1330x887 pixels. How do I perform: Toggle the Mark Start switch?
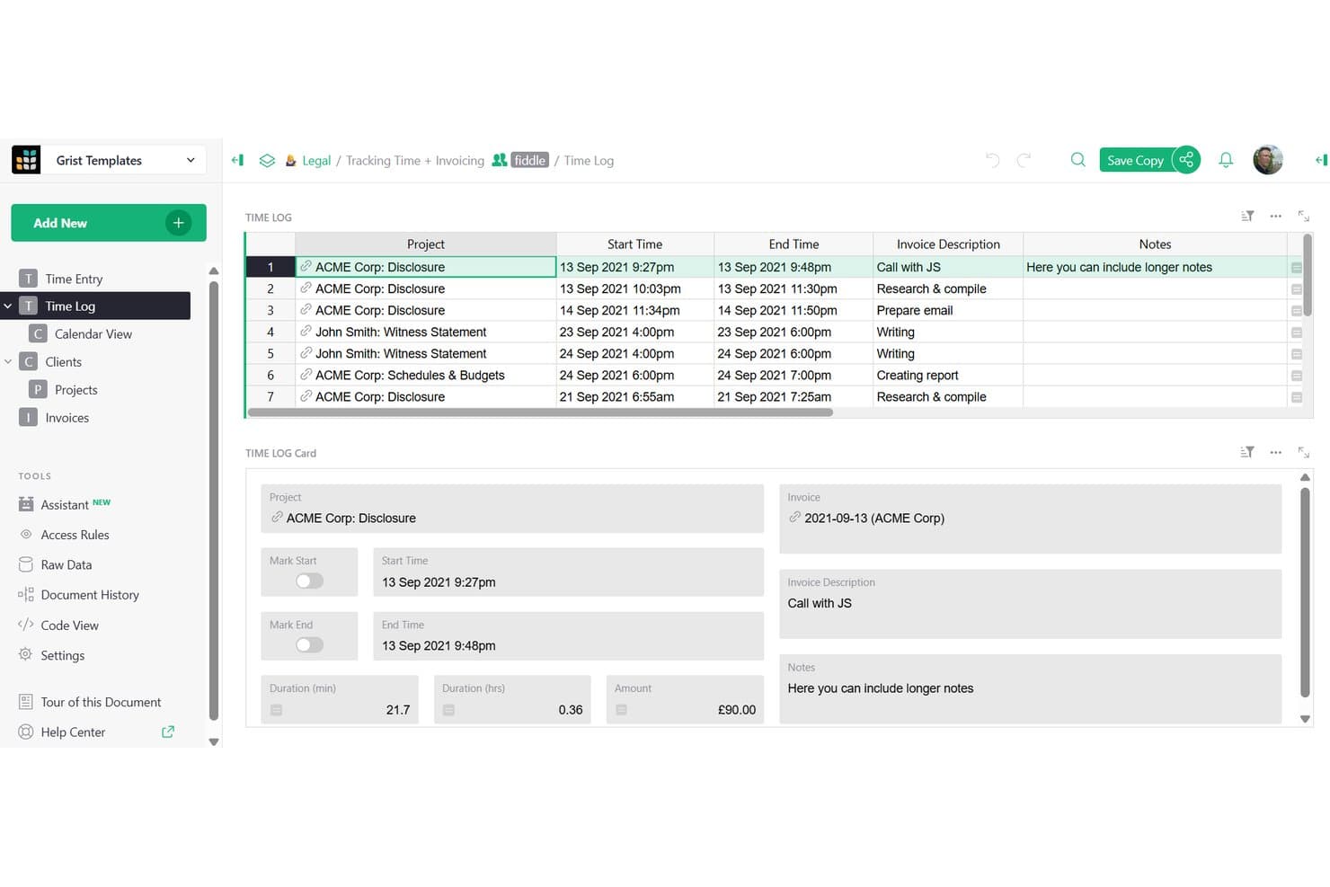coord(309,581)
